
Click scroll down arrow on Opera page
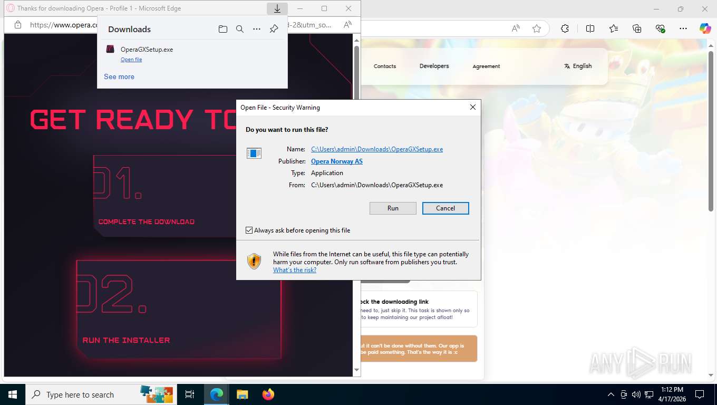click(356, 371)
